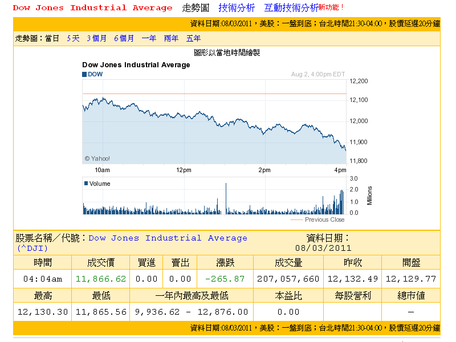Click the 一年內最高及最低 header

click(192, 296)
